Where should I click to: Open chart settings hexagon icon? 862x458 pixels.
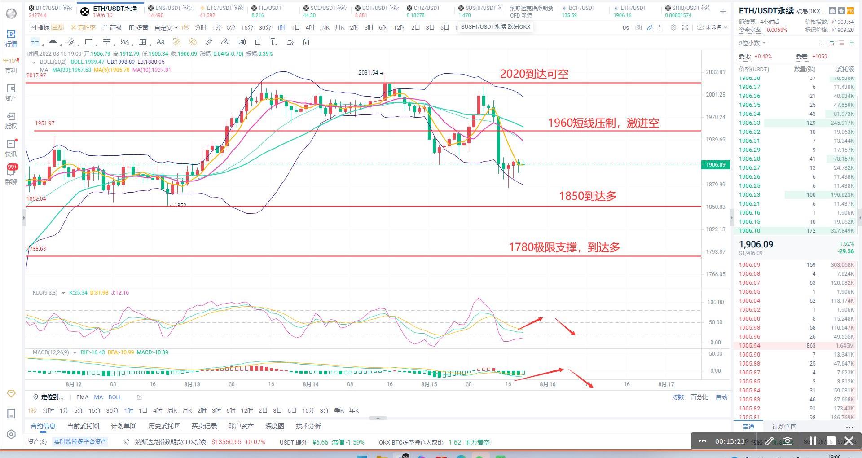click(x=673, y=27)
